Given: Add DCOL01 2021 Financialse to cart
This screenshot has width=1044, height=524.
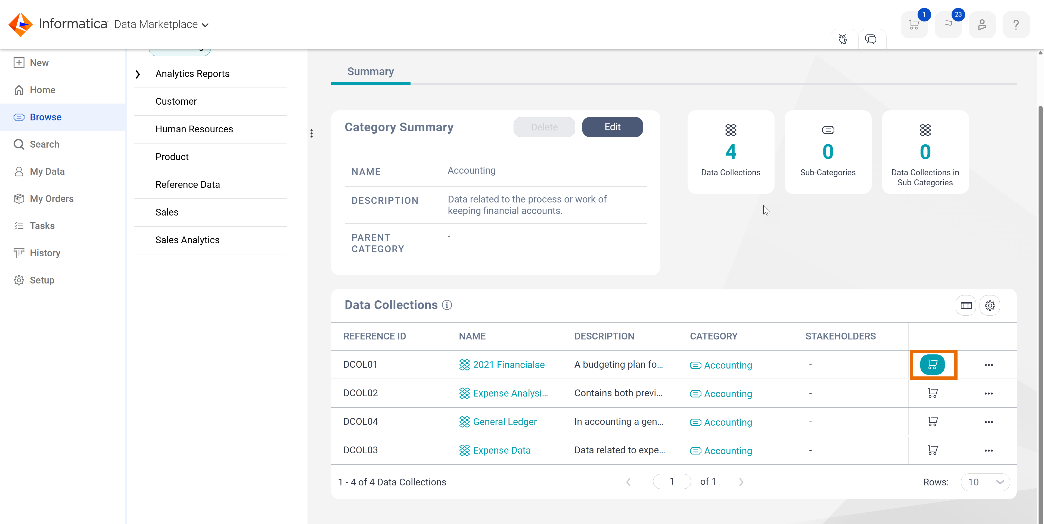Looking at the screenshot, I should [x=933, y=364].
